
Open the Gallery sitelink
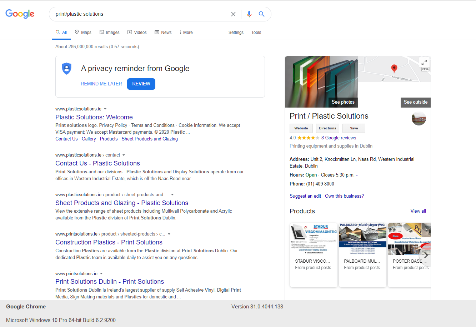tap(89, 139)
